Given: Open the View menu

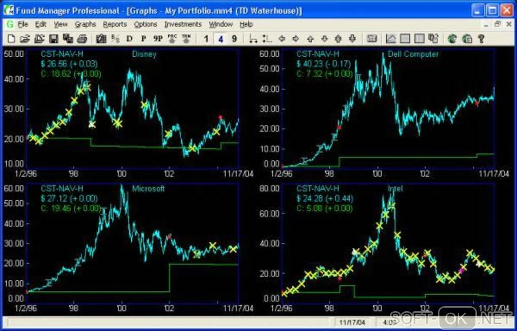Looking at the screenshot, I should [61, 24].
